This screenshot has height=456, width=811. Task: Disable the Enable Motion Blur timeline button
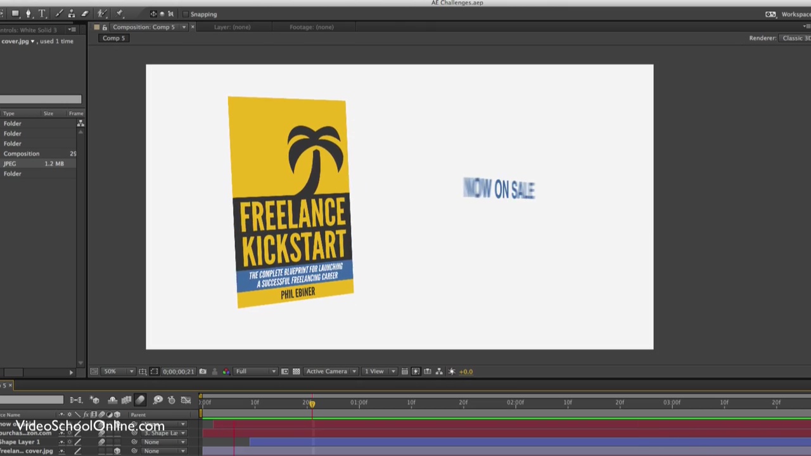click(140, 400)
